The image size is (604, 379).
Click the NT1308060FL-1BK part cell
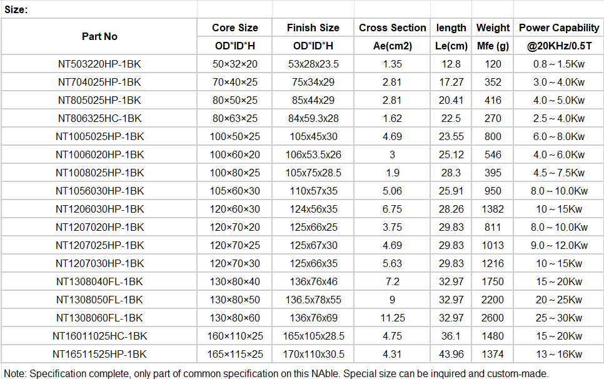click(x=99, y=318)
